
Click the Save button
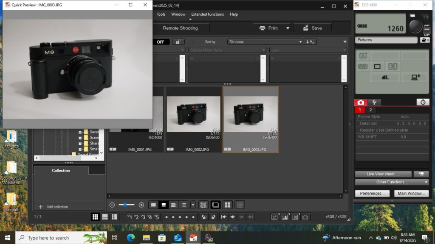313,28
